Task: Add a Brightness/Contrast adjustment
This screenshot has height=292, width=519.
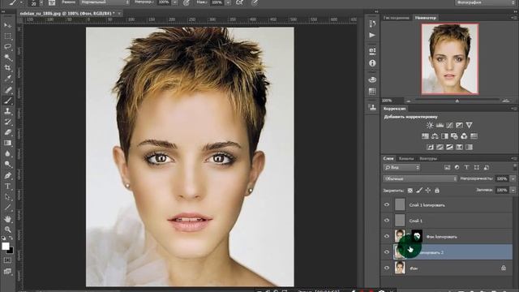Action: (430, 125)
